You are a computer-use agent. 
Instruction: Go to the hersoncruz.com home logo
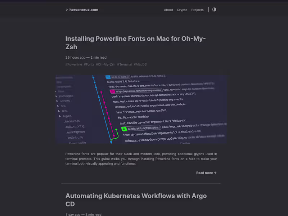tap(84, 10)
